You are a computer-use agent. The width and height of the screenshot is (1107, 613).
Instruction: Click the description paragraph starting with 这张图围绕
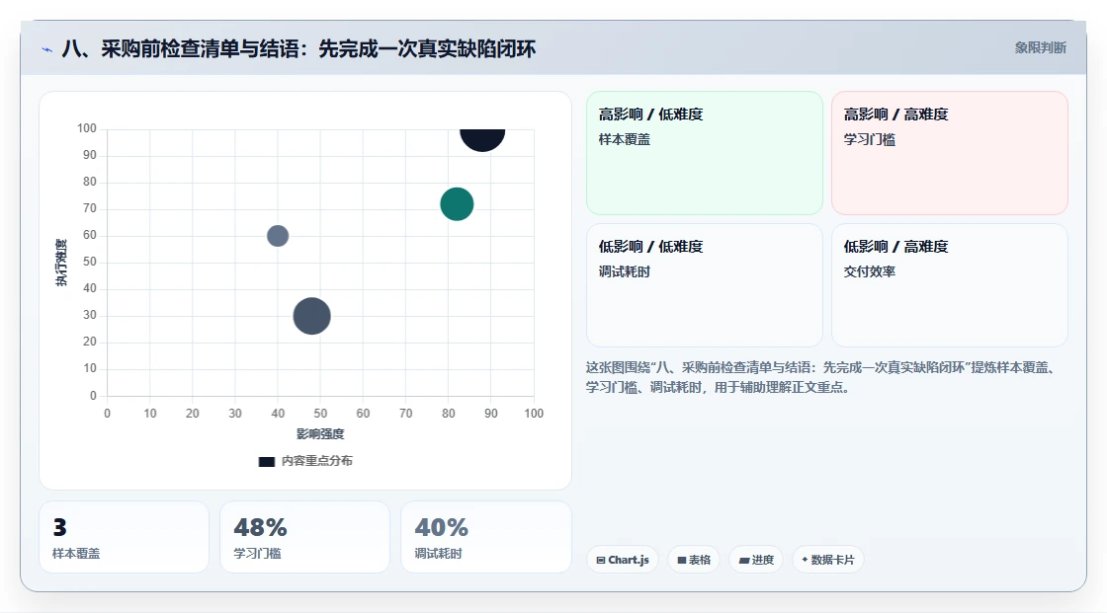pyautogui.click(x=822, y=377)
